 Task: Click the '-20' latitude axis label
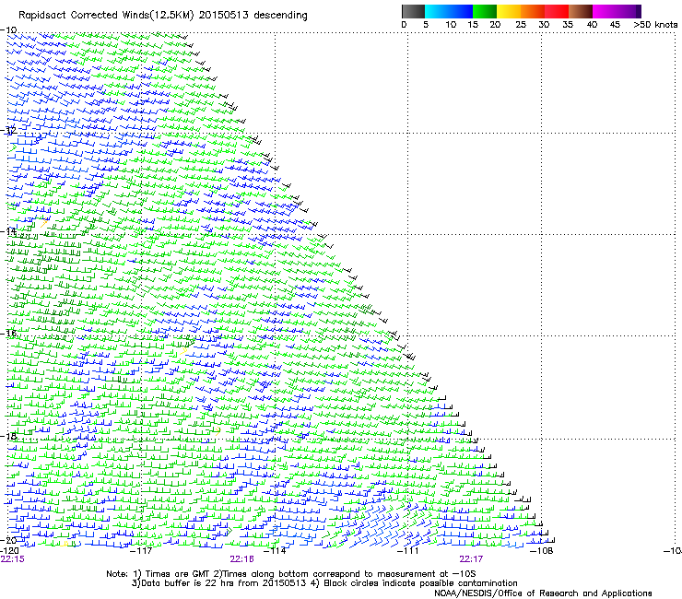point(8,540)
